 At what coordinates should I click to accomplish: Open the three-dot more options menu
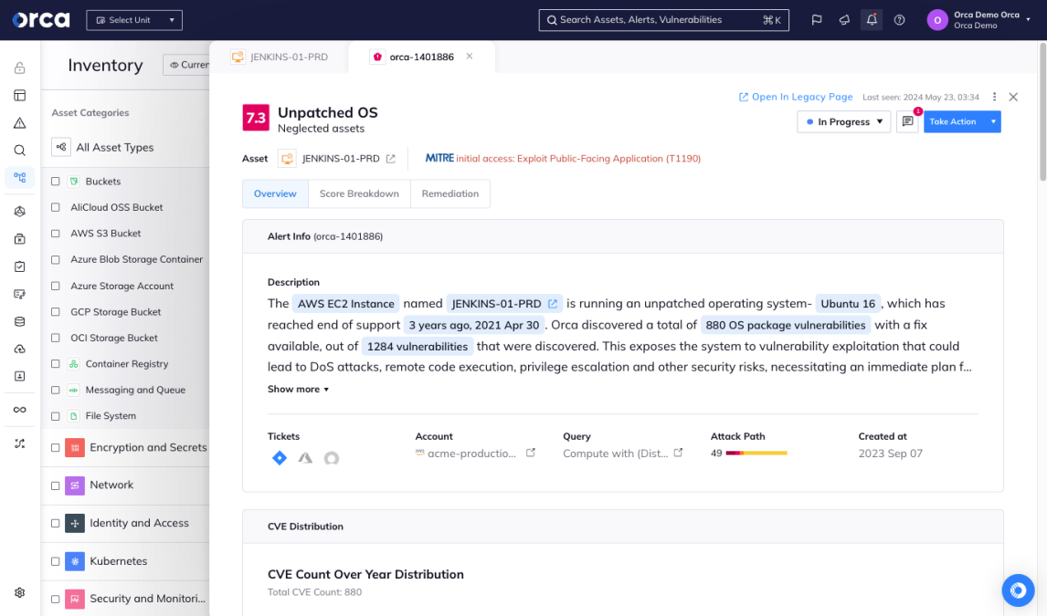994,97
